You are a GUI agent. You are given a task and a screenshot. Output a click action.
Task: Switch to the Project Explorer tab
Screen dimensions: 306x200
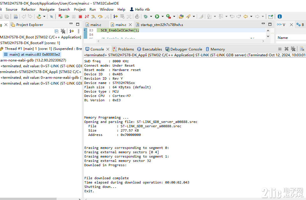[x=27, y=25]
